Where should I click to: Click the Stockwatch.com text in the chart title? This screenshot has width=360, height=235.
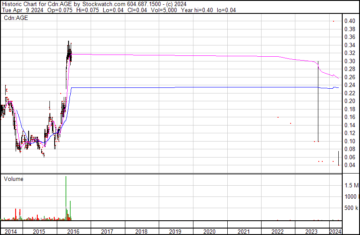point(94,4)
